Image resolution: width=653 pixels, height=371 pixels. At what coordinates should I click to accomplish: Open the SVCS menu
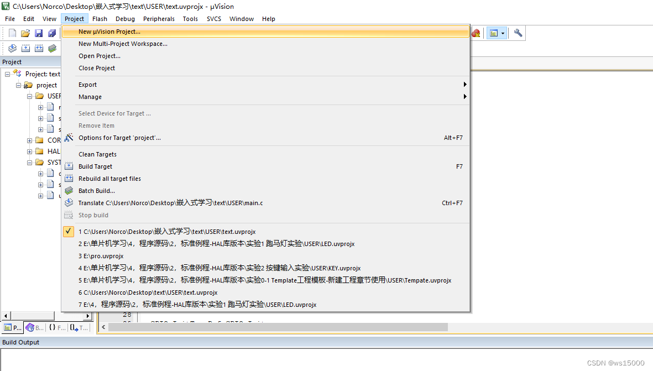pos(213,19)
